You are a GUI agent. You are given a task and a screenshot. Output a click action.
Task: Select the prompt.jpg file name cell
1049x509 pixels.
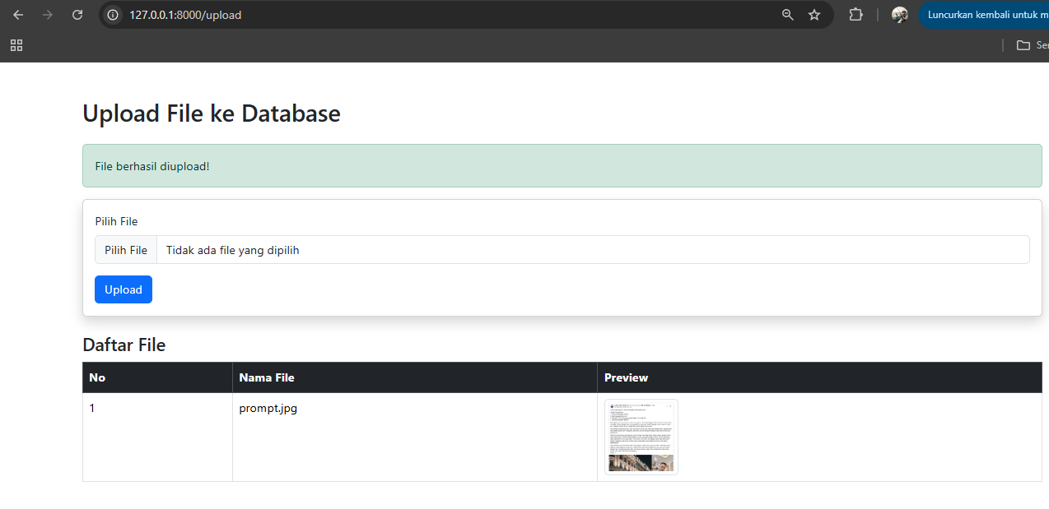(268, 409)
